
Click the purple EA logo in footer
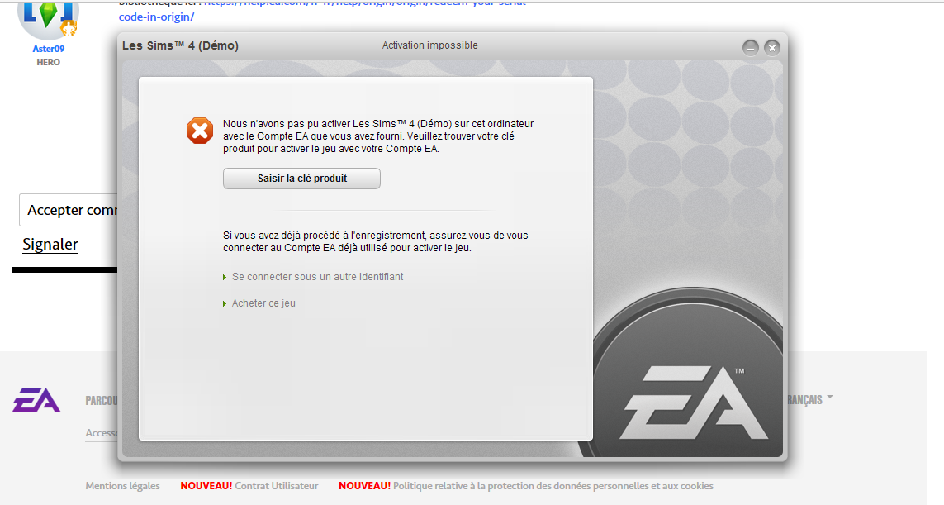pyautogui.click(x=36, y=400)
